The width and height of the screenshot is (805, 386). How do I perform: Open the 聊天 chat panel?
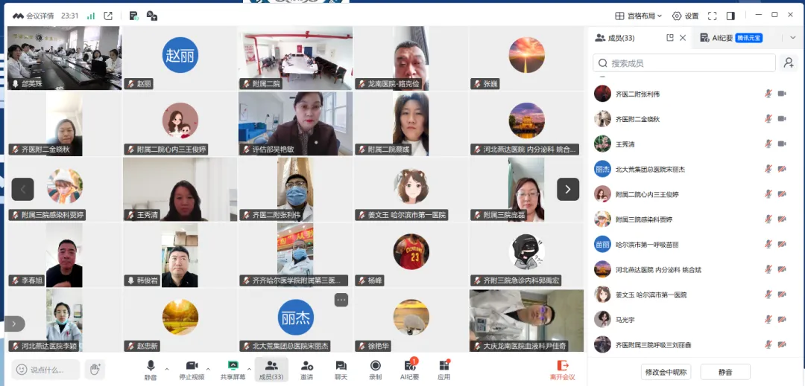[x=341, y=369]
